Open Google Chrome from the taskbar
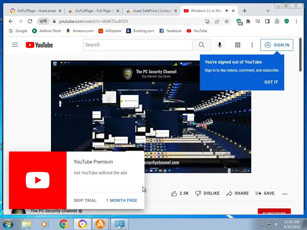This screenshot has height=230, width=307. (64, 224)
